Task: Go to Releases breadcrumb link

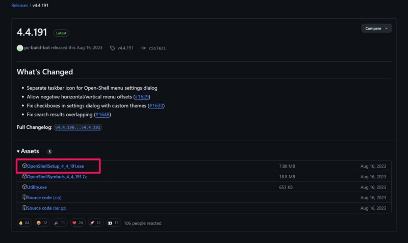Action: tap(20, 5)
